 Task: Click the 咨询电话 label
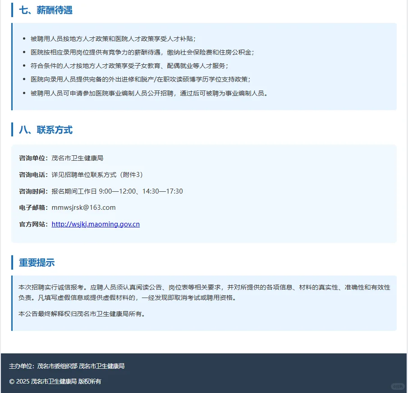33,175
